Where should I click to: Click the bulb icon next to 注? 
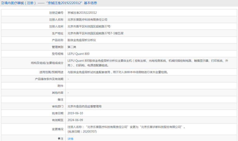pyautogui.click(x=59, y=138)
